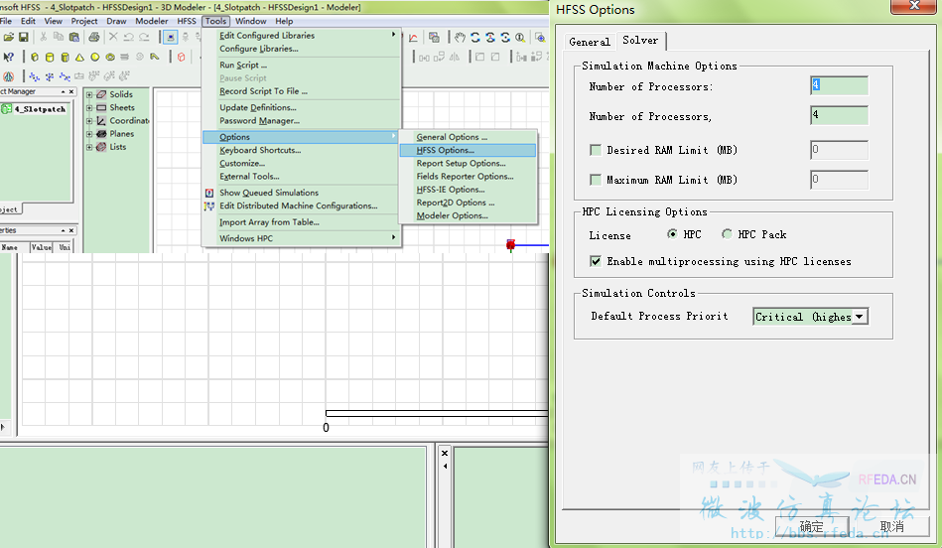Click the Planes icon in model tree
942x548 pixels.
[x=101, y=134]
